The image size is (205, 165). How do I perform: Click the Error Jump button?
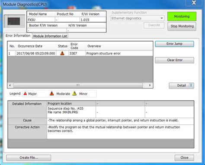coord(174,44)
